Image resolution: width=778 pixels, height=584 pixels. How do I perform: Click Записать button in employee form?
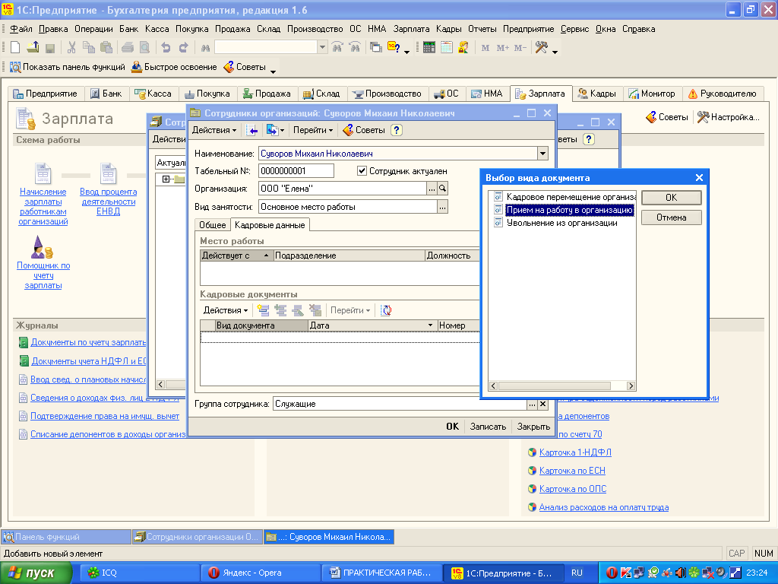pos(488,427)
